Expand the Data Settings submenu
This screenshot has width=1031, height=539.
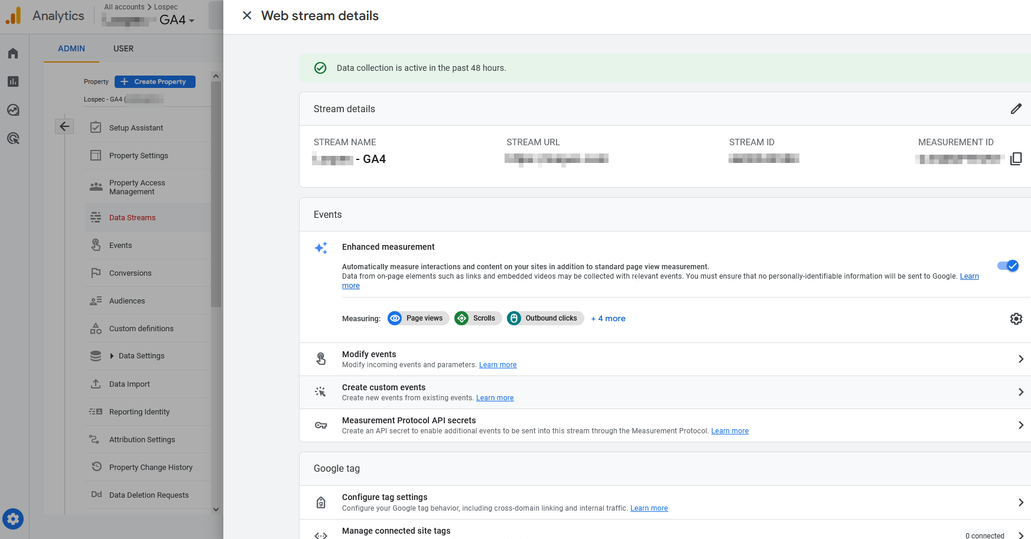112,356
